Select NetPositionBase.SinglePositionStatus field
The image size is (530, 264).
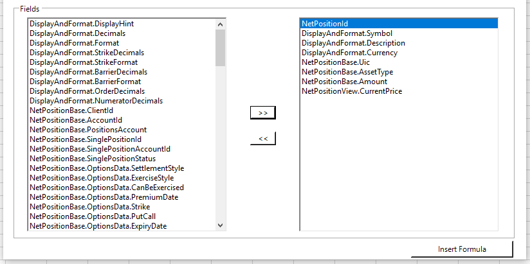pyautogui.click(x=93, y=158)
